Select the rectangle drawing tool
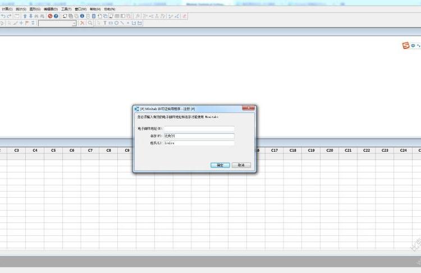The height and width of the screenshot is (273, 421). click(x=111, y=23)
